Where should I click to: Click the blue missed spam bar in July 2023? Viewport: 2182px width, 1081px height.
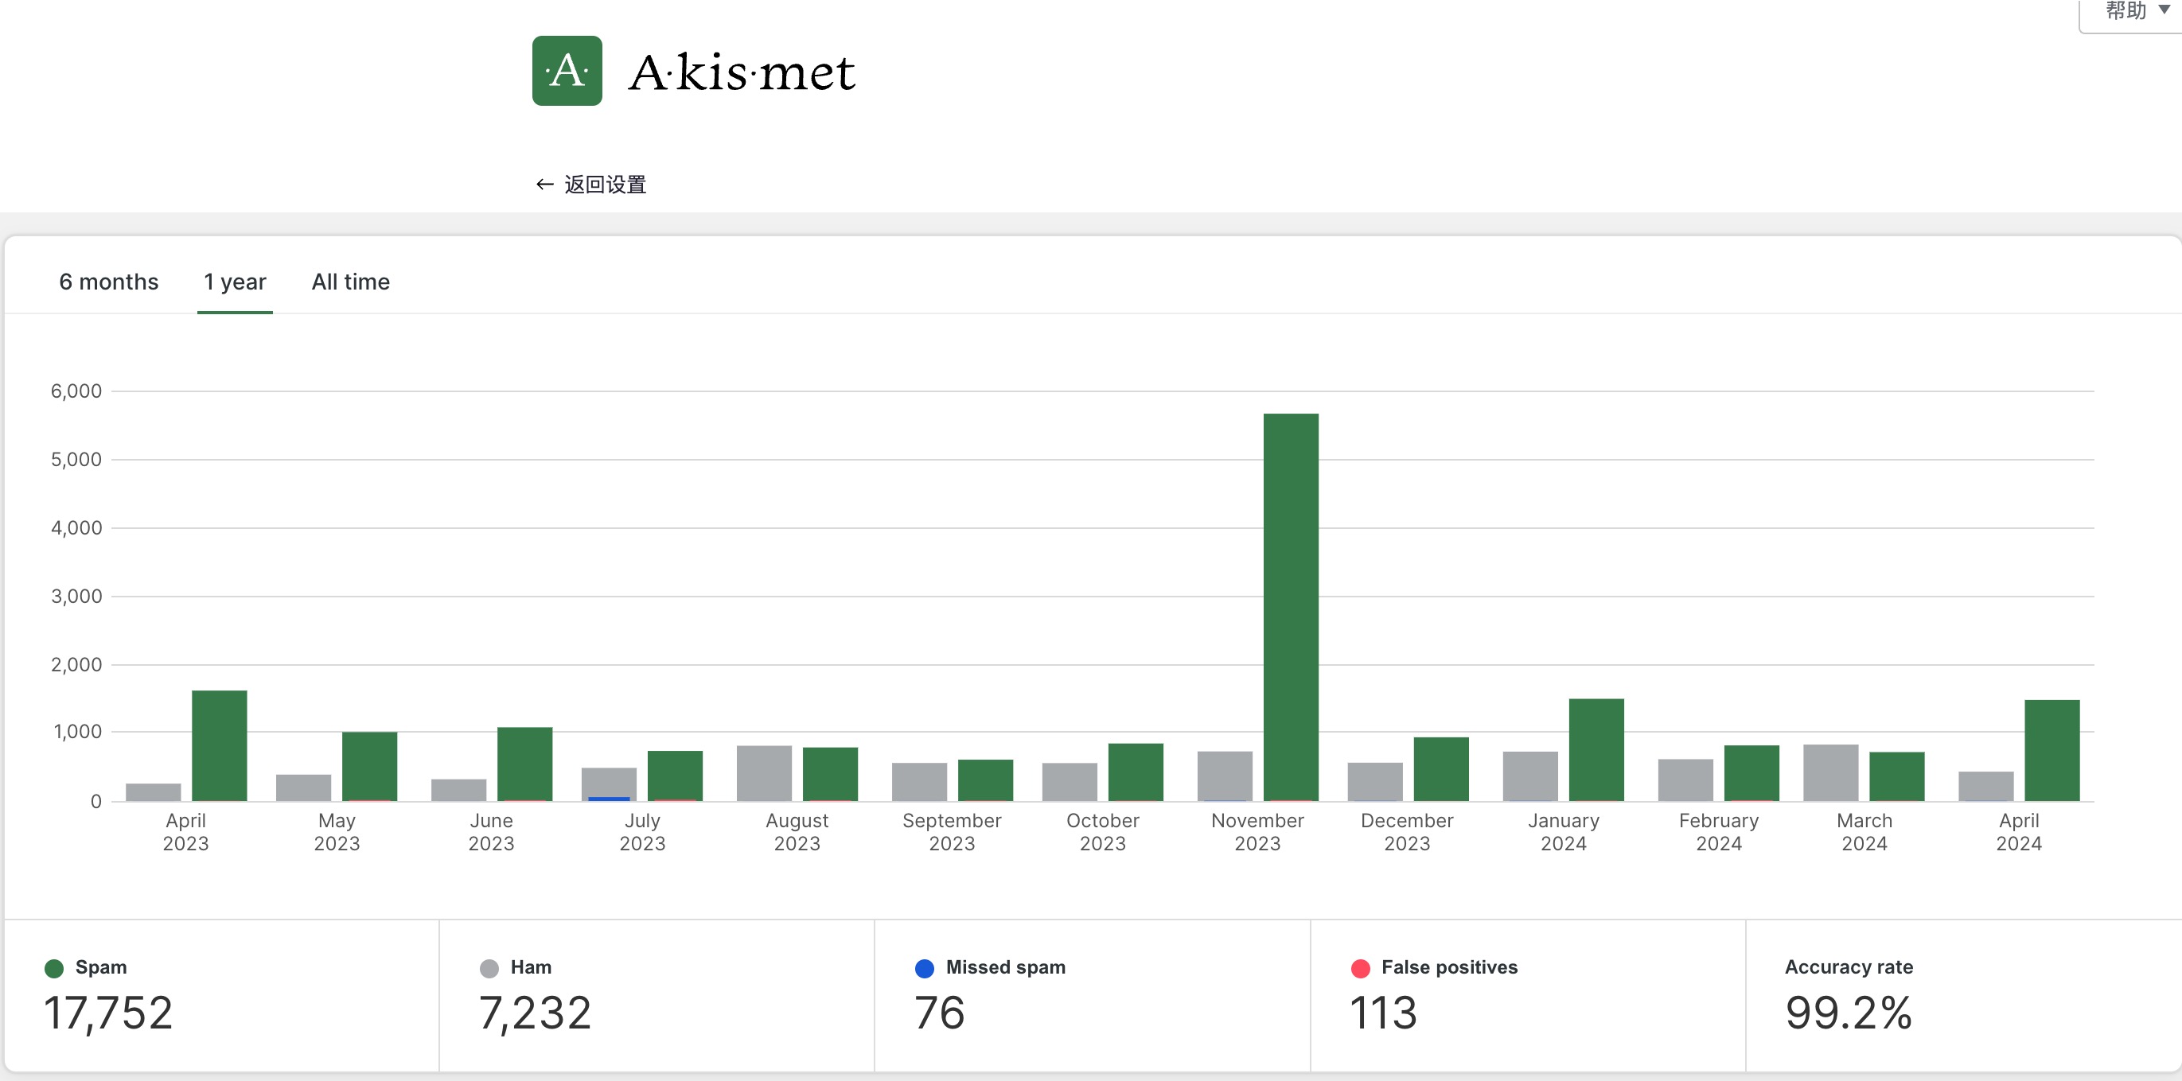pos(608,799)
